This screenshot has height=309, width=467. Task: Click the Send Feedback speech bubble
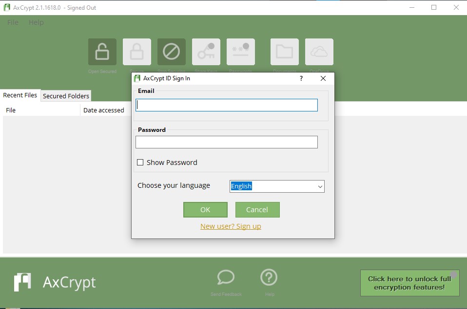pyautogui.click(x=226, y=277)
